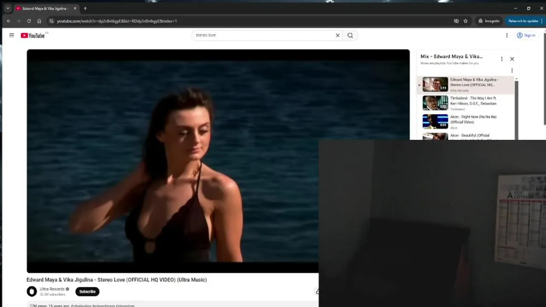
Task: Go back with browser back arrow
Action: coord(9,21)
